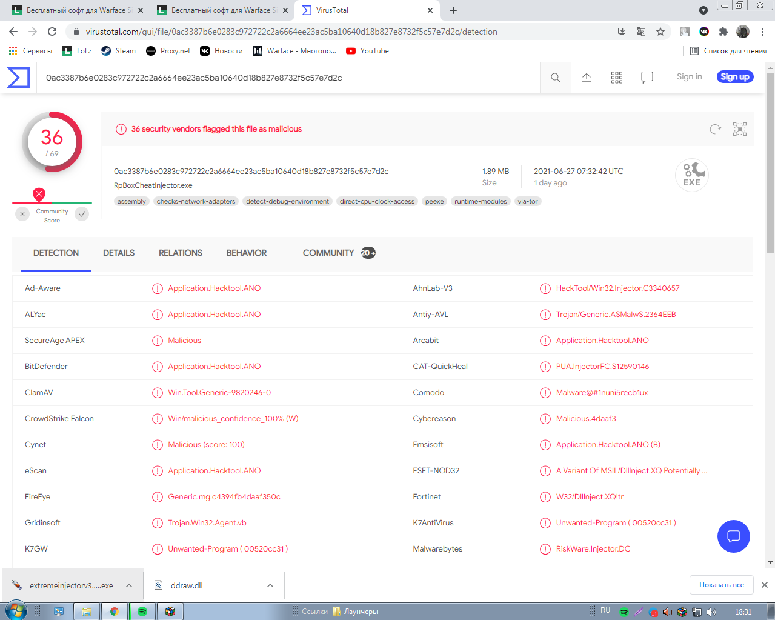Click the VirusTotal sigma logo
Screen dimensions: 775x620
point(18,78)
